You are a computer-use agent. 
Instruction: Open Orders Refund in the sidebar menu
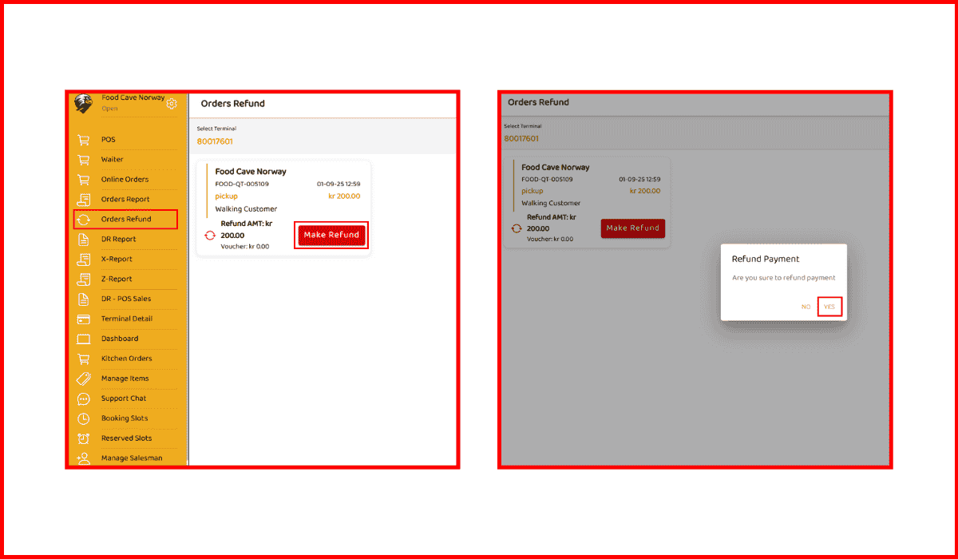tap(125, 220)
